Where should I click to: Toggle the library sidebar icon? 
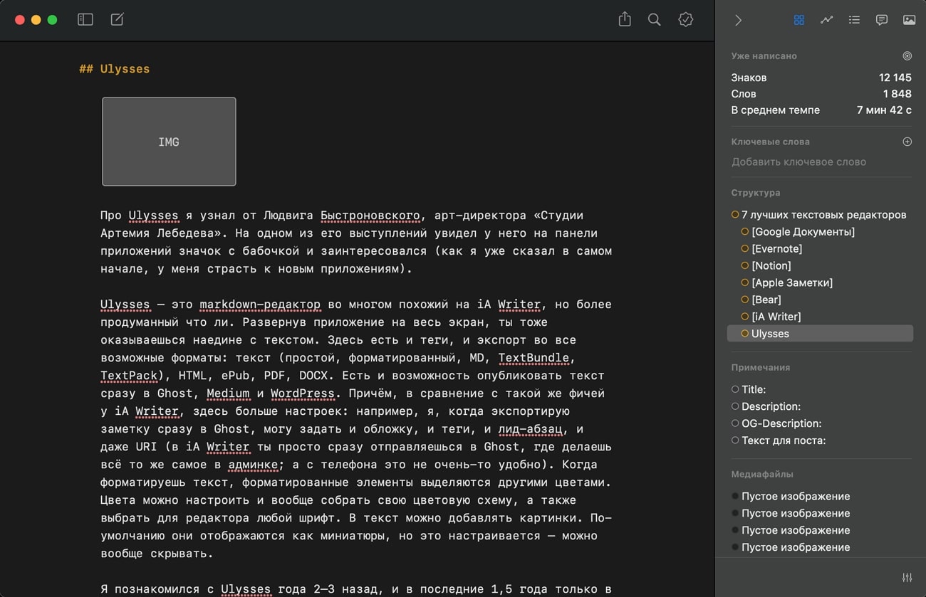(x=85, y=20)
